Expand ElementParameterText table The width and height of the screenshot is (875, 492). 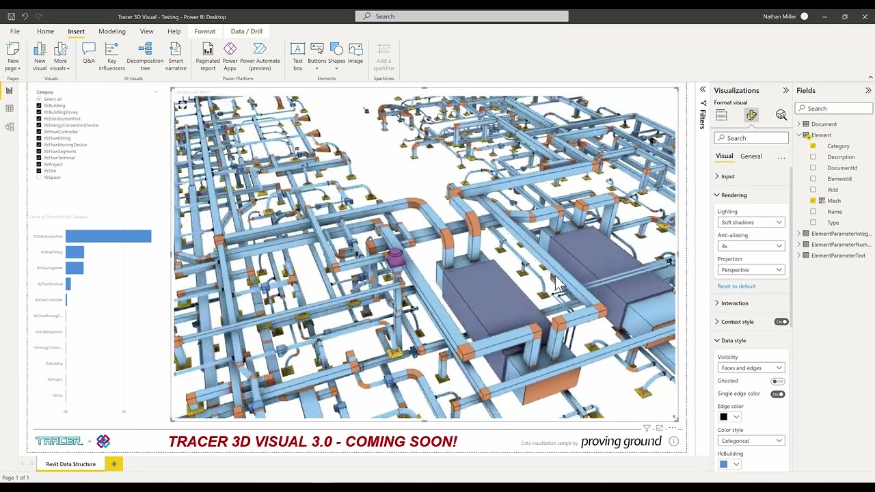tap(798, 256)
